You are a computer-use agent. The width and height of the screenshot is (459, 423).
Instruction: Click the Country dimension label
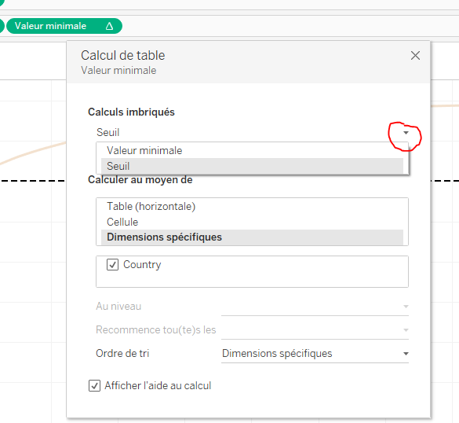click(142, 265)
